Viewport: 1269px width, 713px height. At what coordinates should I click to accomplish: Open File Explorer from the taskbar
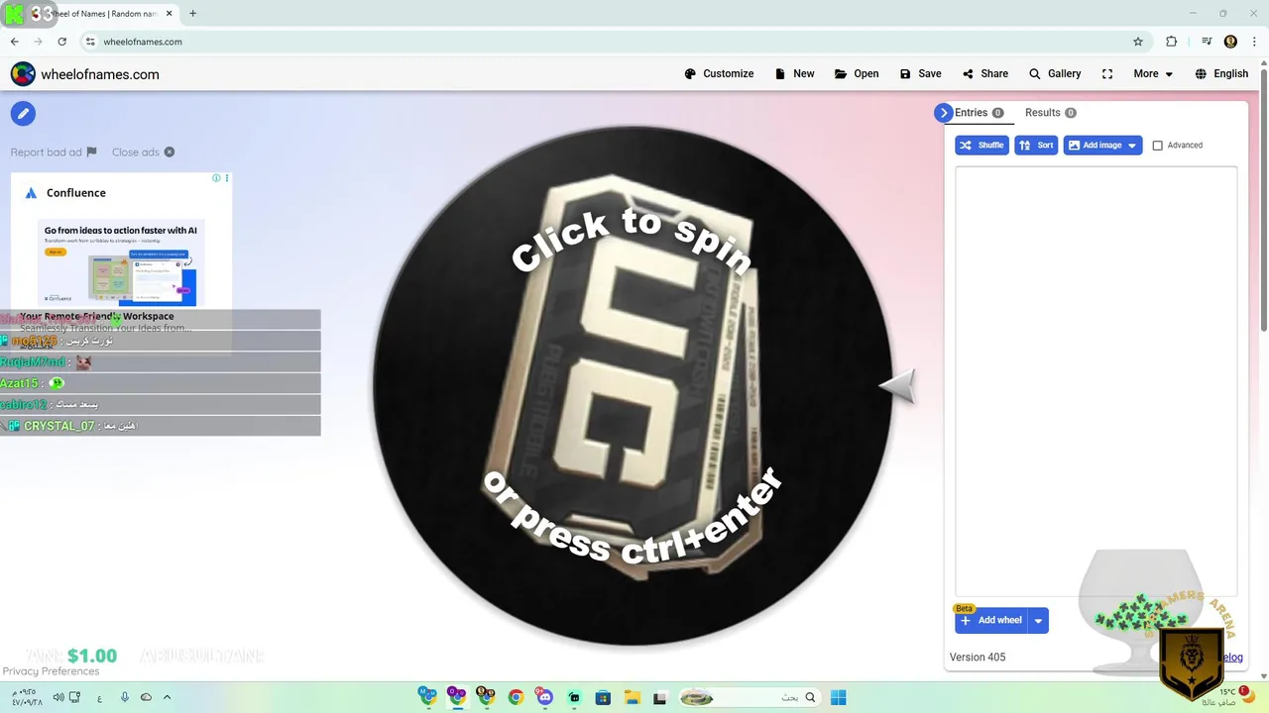[x=632, y=697]
